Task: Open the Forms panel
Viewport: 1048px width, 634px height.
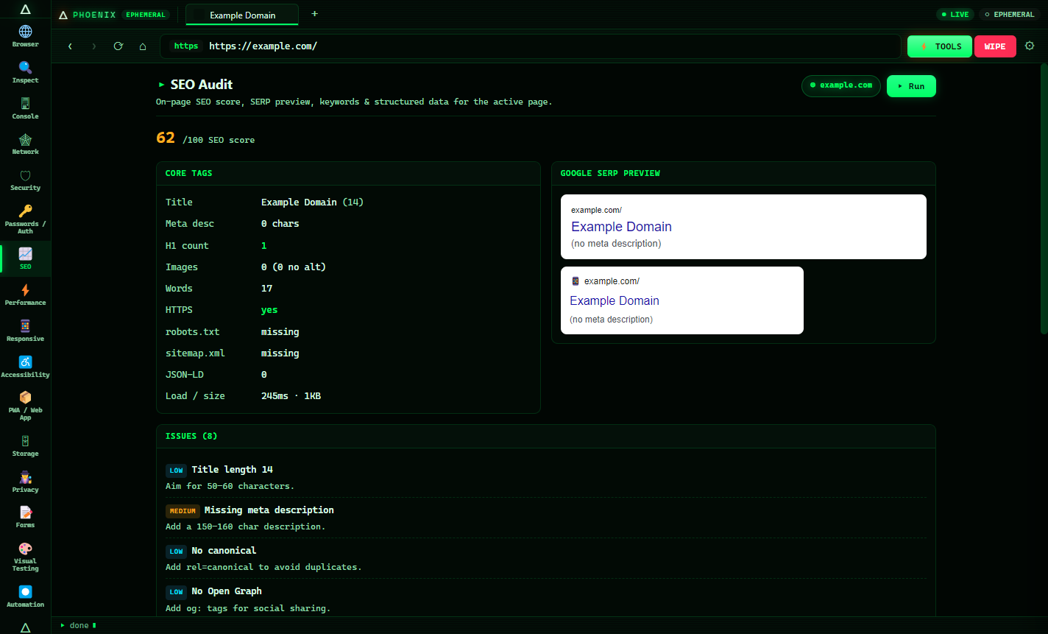Action: pos(25,517)
